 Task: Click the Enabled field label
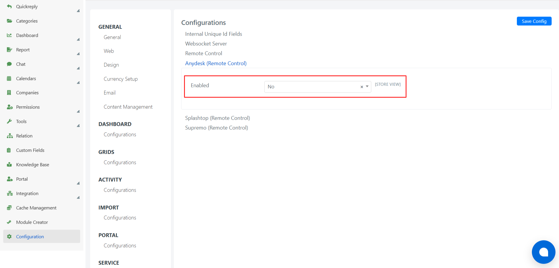tap(200, 86)
